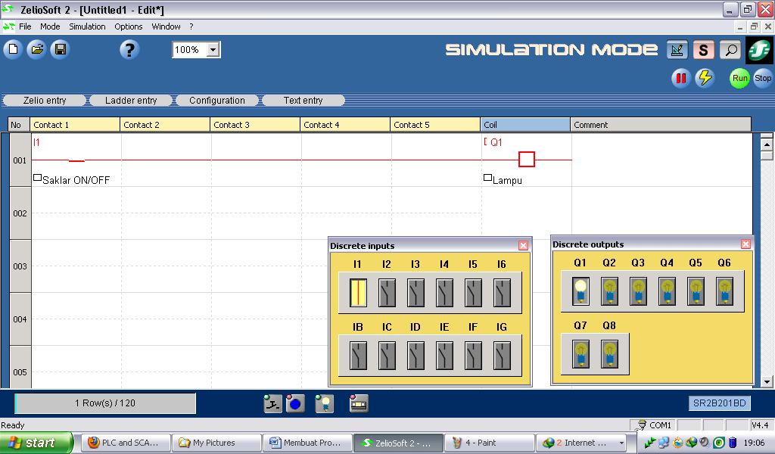Click the magnifier search icon
The height and width of the screenshot is (454, 775).
pos(730,50)
